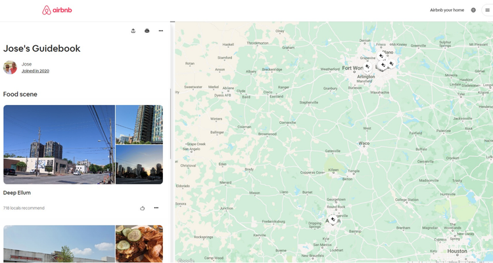The width and height of the screenshot is (493, 263).
Task: Click the Airbnb logo
Action: point(56,10)
